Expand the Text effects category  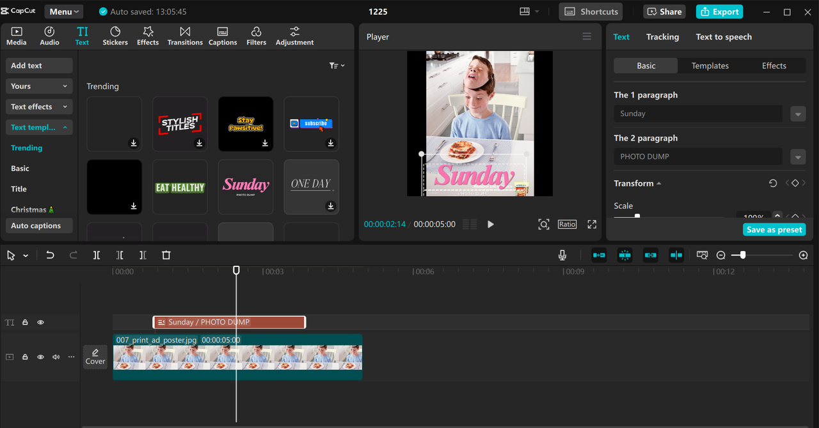point(39,107)
